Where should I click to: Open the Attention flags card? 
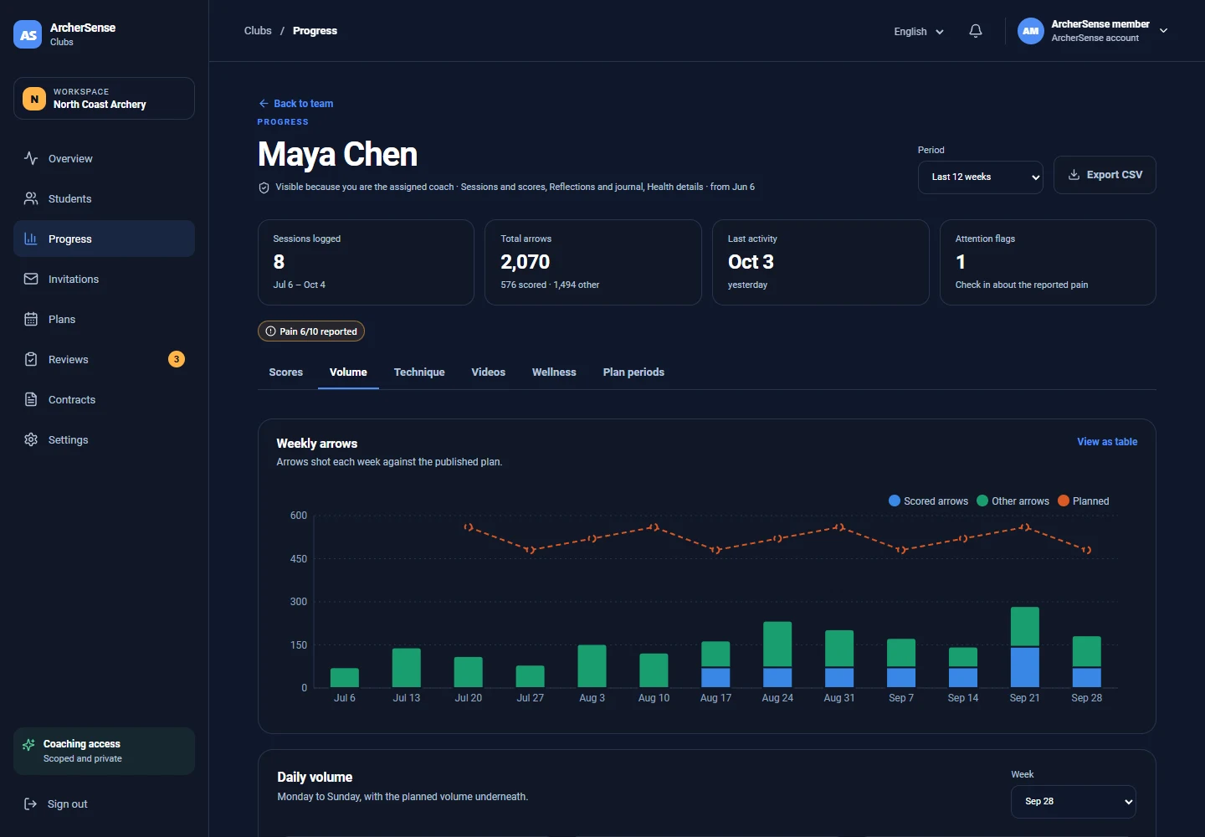point(1048,262)
